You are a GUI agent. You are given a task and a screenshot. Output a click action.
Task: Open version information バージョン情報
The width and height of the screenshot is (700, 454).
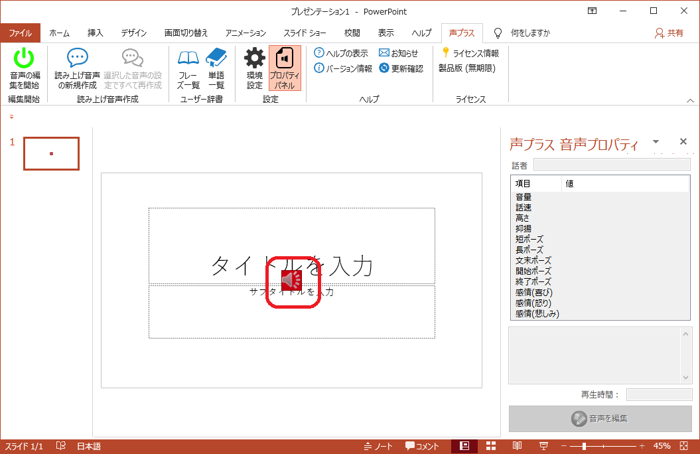(343, 68)
